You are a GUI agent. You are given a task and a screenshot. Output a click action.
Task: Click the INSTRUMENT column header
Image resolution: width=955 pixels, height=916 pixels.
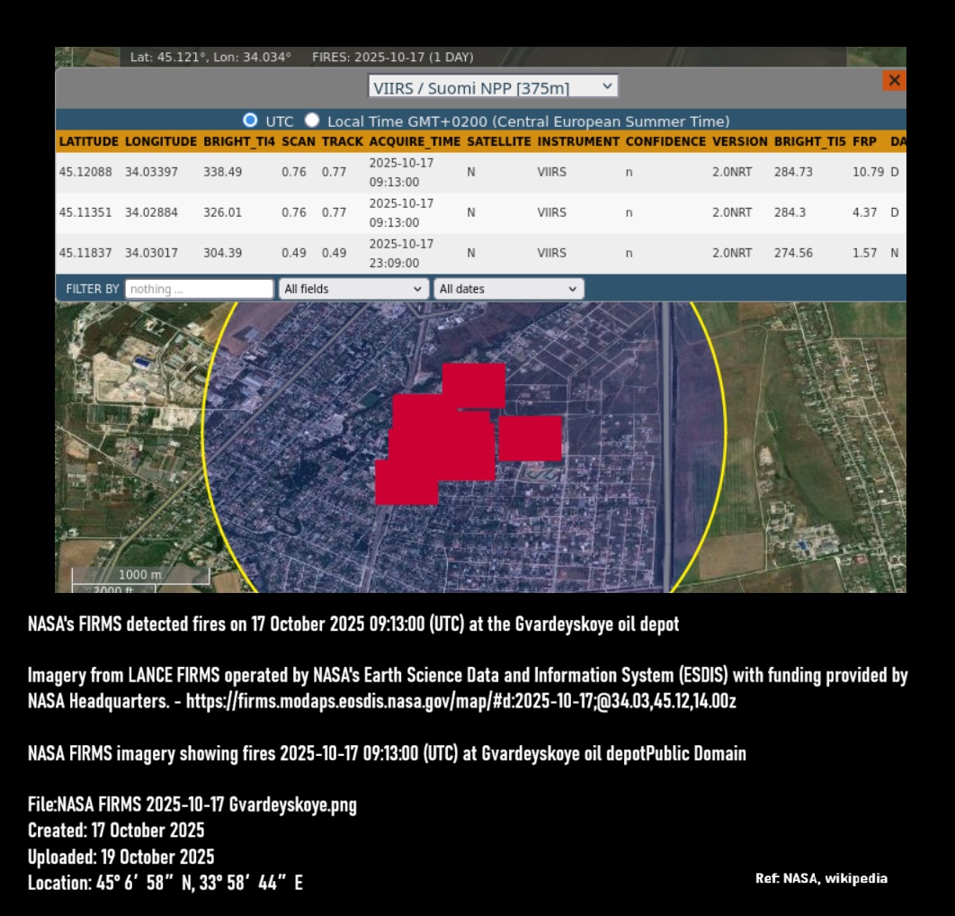click(578, 142)
